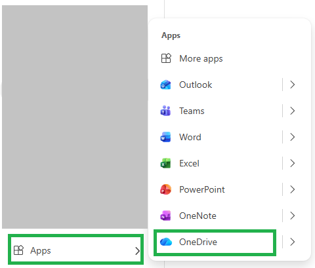This screenshot has height=268, width=315.
Task: Click the Apps grid icon at bottom left
Action: point(18,250)
